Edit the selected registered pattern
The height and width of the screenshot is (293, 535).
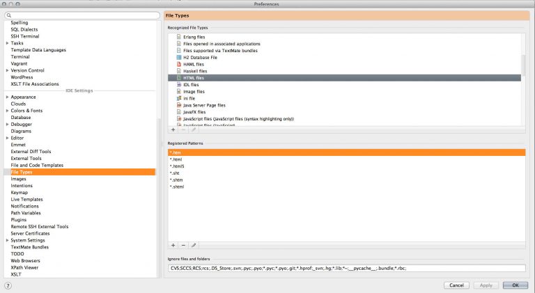click(194, 245)
